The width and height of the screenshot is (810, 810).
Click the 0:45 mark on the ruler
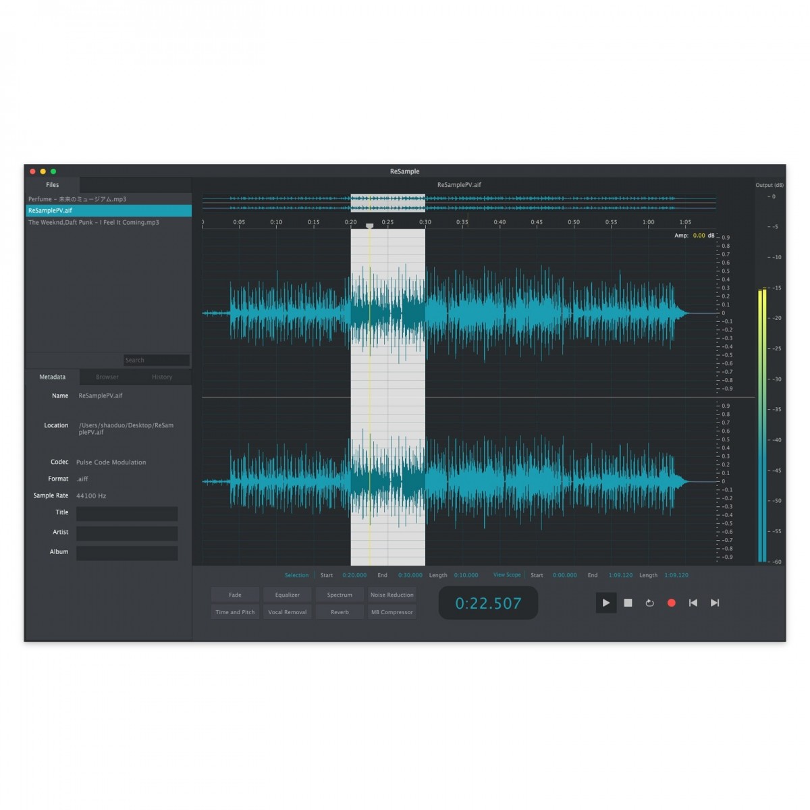pos(537,222)
